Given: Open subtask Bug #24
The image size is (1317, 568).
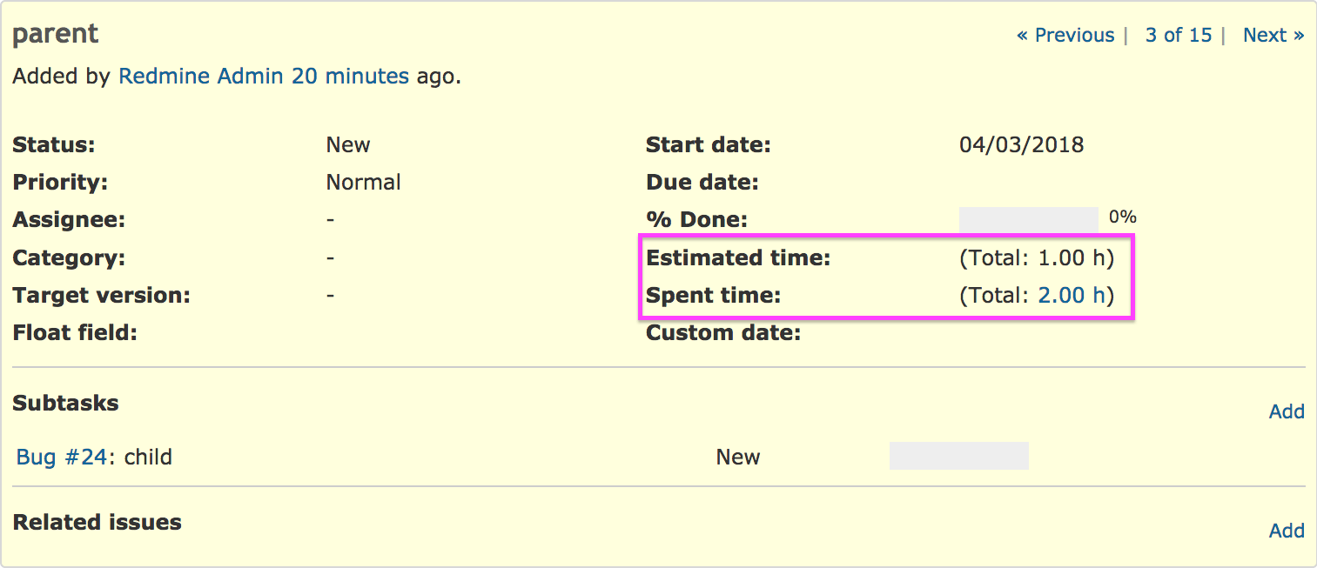Looking at the screenshot, I should point(63,457).
